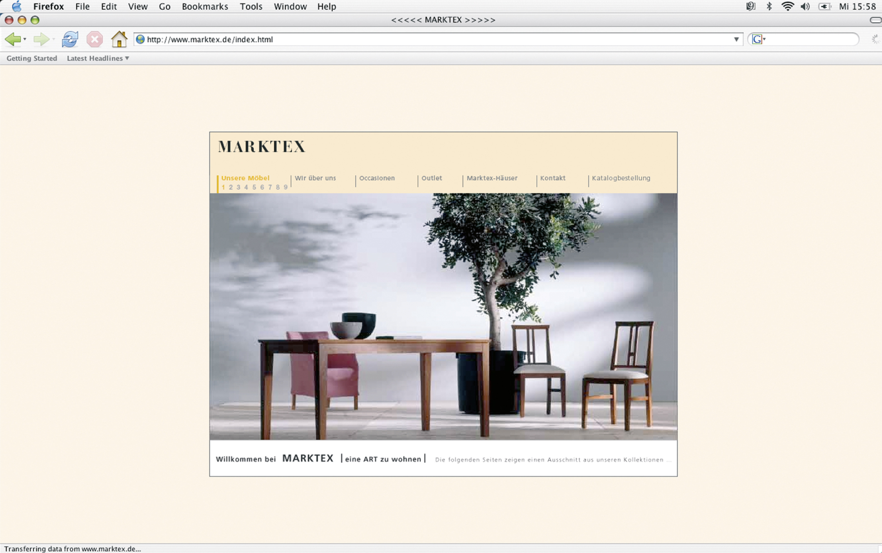Go to the Home page icon
Screen dimensions: 882x553
click(119, 39)
